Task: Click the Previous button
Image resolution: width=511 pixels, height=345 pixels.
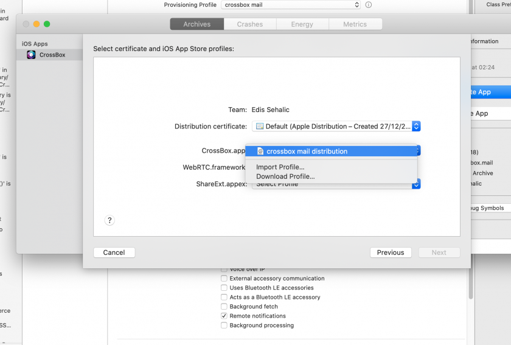Action: 391,253
